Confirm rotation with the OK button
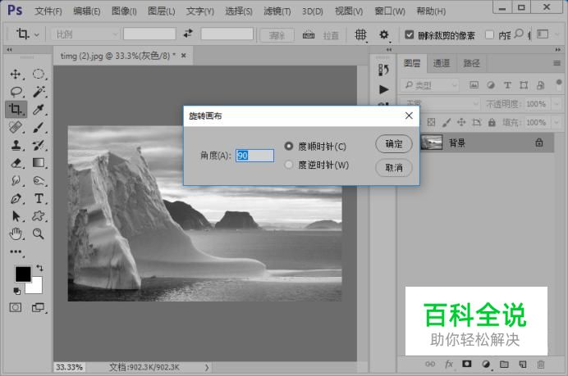The width and height of the screenshot is (568, 376). coord(394,143)
